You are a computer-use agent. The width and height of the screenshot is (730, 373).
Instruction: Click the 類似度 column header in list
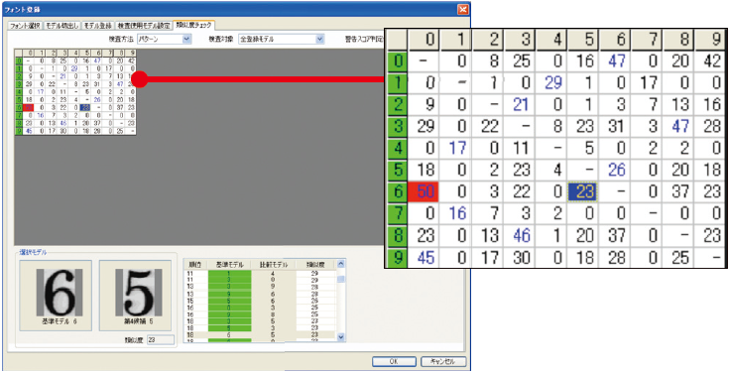tap(315, 264)
